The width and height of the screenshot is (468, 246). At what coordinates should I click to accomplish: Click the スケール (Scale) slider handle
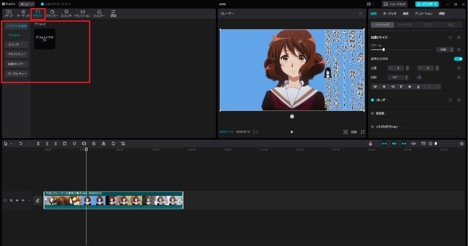pos(383,49)
